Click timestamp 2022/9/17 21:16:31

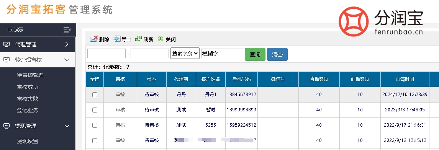point(405,125)
